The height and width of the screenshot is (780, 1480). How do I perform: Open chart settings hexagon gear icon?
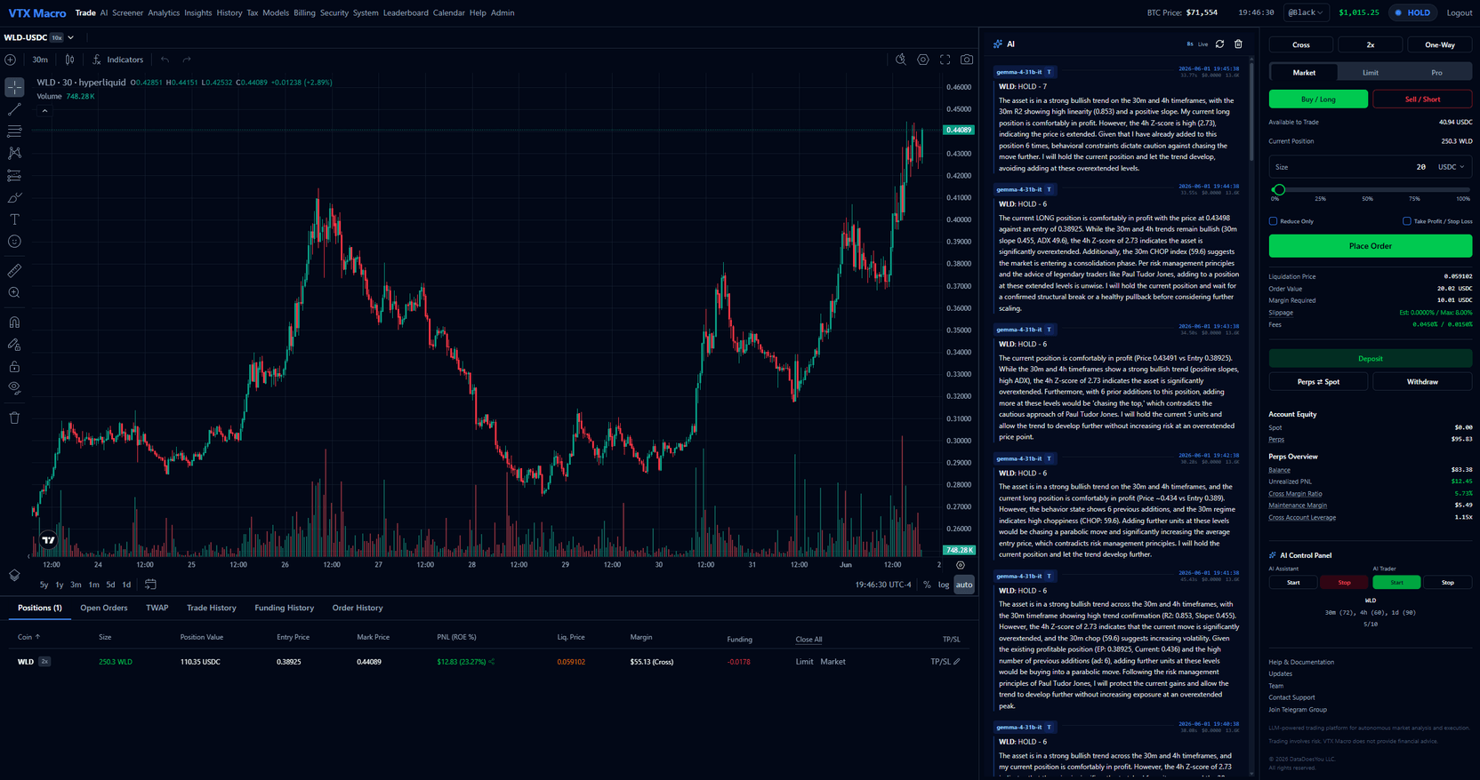pyautogui.click(x=923, y=60)
